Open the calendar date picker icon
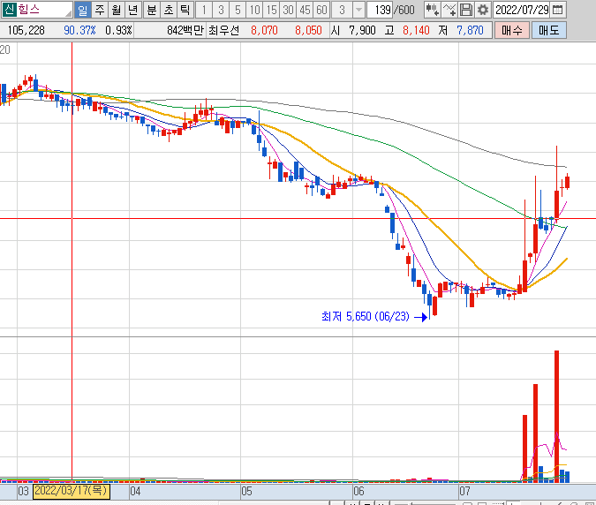The height and width of the screenshot is (505, 596). click(x=558, y=10)
